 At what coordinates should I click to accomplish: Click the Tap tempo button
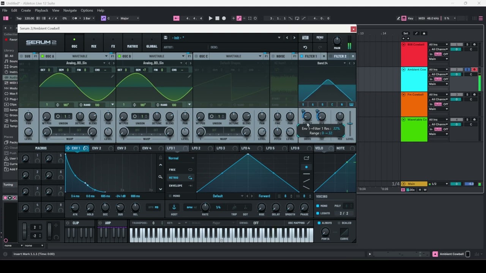[19, 18]
